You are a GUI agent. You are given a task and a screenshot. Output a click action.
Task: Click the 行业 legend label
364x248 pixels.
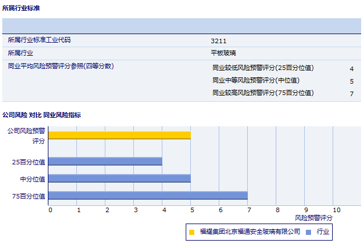pos(323,232)
